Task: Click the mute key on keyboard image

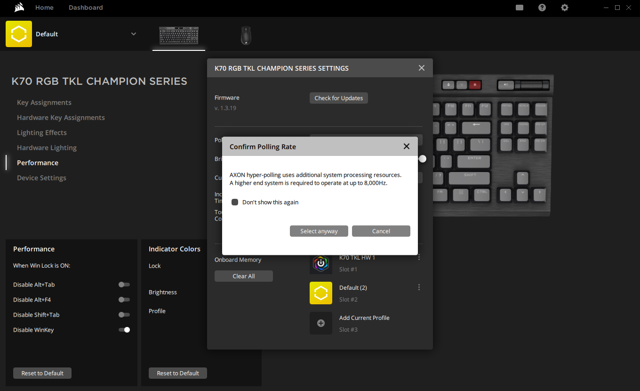Action: tap(506, 85)
